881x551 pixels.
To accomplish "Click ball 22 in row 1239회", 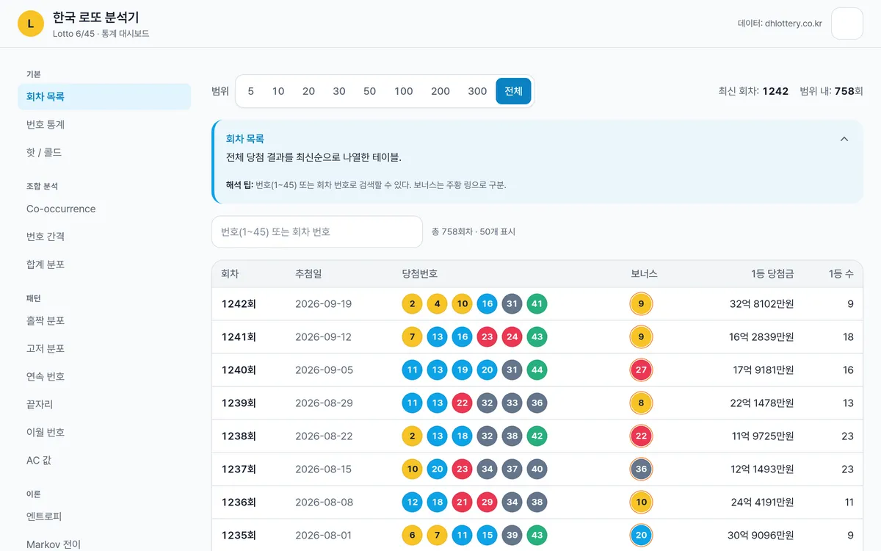I will point(463,403).
